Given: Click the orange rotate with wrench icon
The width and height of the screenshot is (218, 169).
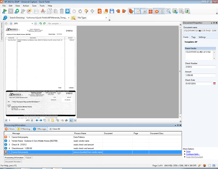Looking at the screenshot, I should tap(86, 11).
